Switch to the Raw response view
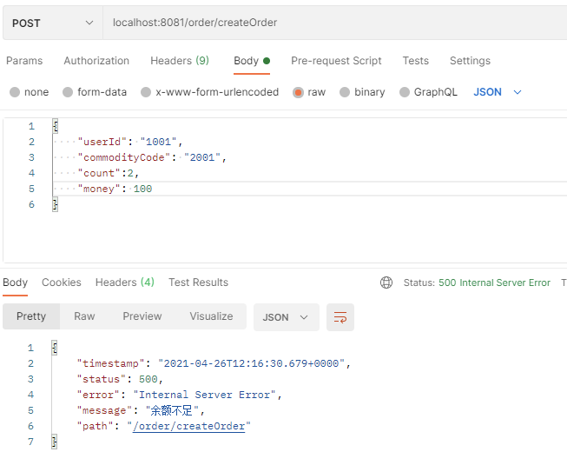This screenshot has width=567, height=472. pos(84,316)
